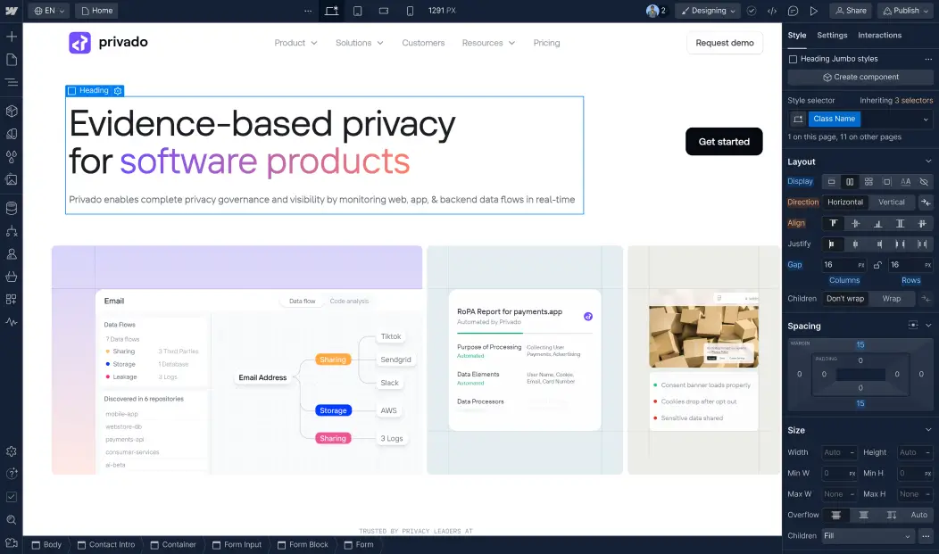Click the Request demo button
The height and width of the screenshot is (554, 939).
pos(725,43)
